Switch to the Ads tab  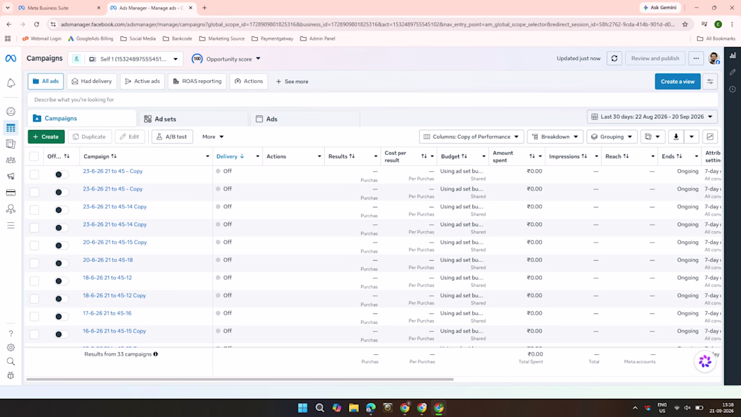[x=304, y=119]
